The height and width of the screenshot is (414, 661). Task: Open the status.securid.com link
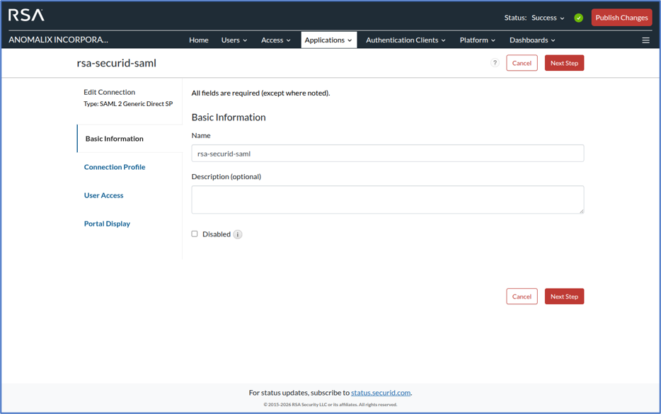coord(381,393)
